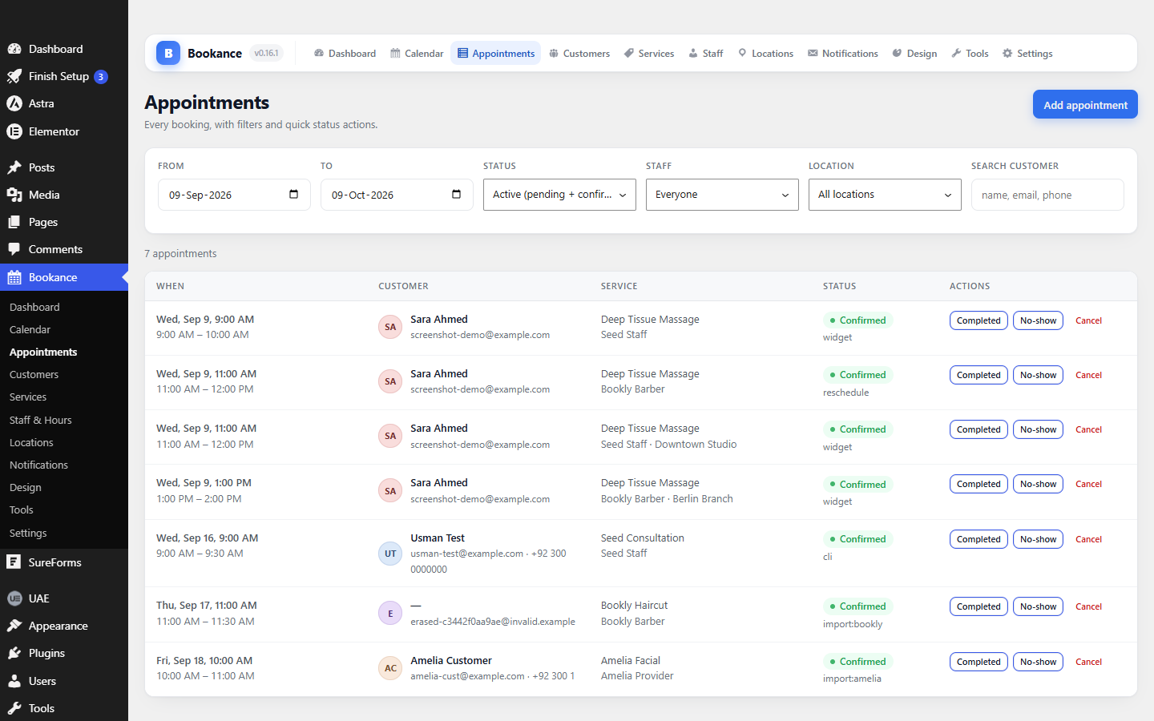The height and width of the screenshot is (721, 1154).
Task: Open SureForms in WordPress sidebar
Action: click(x=64, y=562)
